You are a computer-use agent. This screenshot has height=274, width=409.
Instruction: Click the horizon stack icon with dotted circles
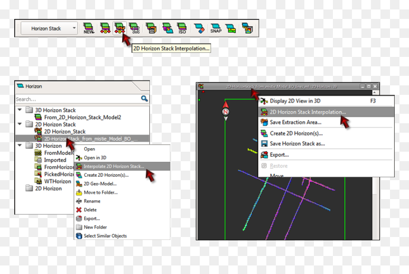pyautogui.click(x=135, y=28)
